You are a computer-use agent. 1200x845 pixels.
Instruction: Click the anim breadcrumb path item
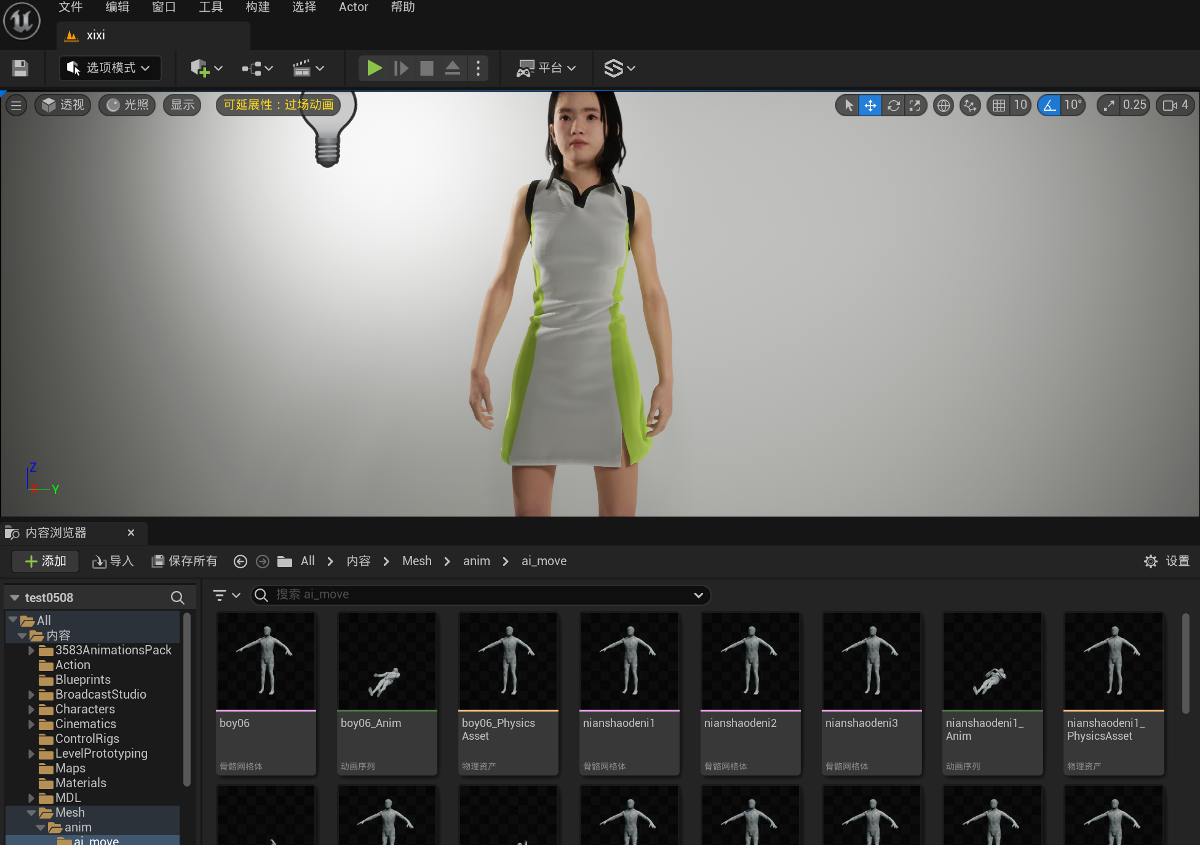(477, 561)
